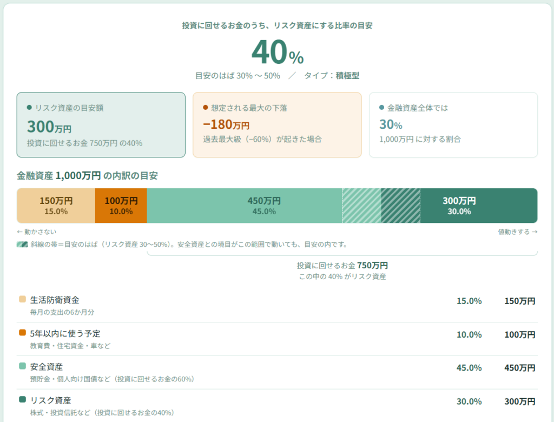Viewport: 554px width, 422px height.
Task: Click the striped legend icon before 斜線の帯
Action: pos(22,245)
